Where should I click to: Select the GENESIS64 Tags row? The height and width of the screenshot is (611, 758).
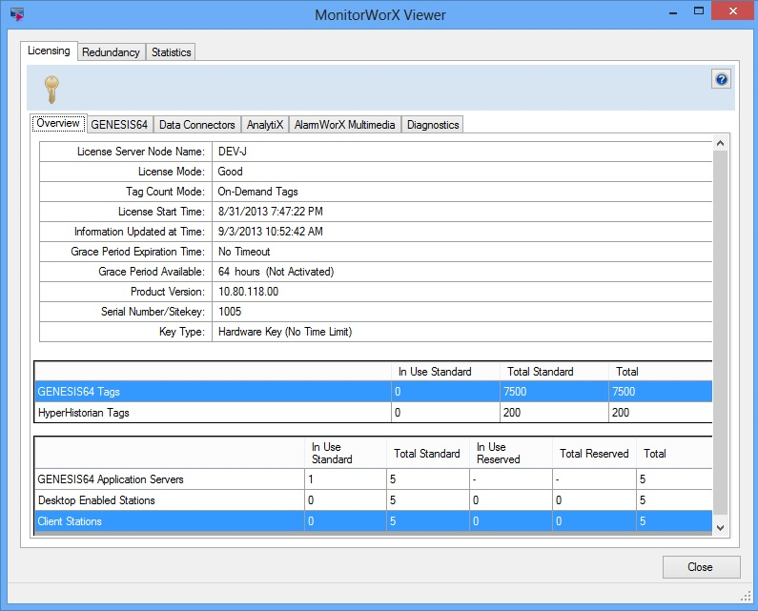click(x=210, y=392)
